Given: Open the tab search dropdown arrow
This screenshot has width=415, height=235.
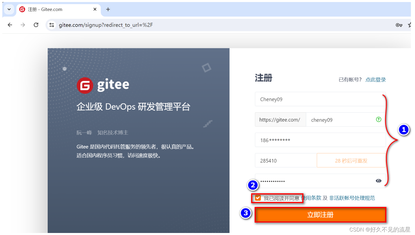Looking at the screenshot, I should click(9, 9).
